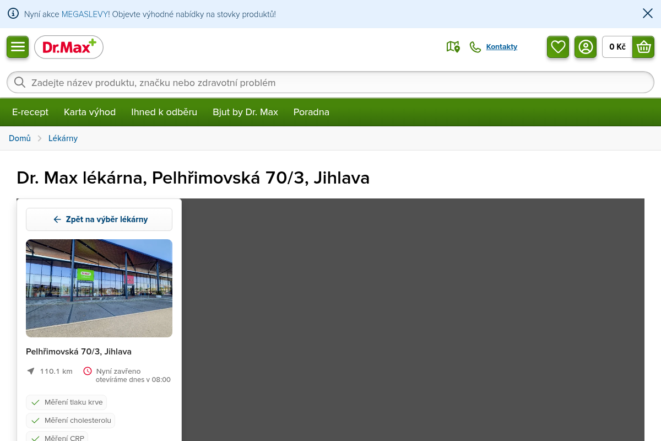Click the gray map area
Screen dimensions: 661x441
[413, 320]
